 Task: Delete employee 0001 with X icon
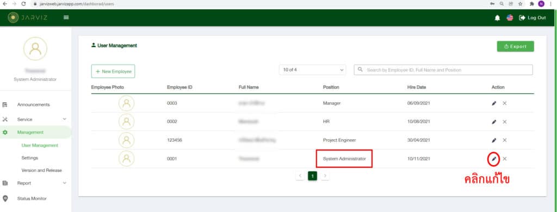pyautogui.click(x=504, y=159)
